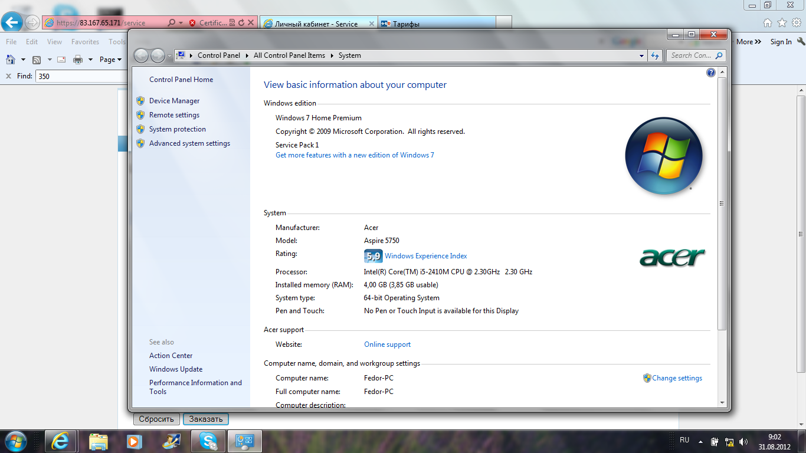Click the Control Panel Forward button
The height and width of the screenshot is (453, 806).
coord(158,55)
